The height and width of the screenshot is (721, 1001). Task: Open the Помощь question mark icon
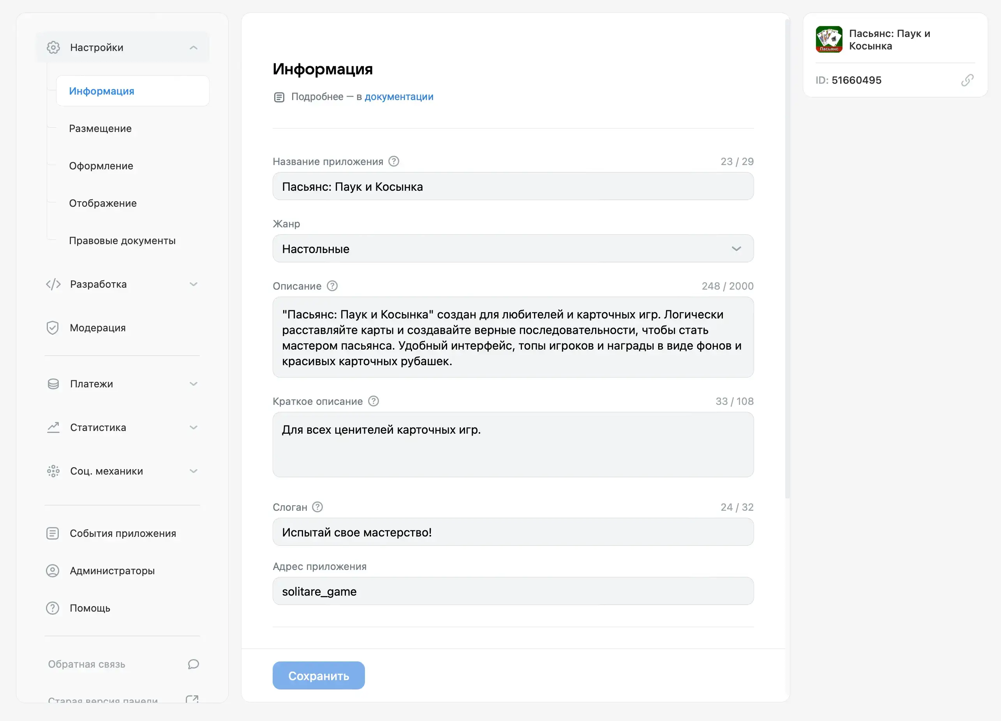[53, 608]
